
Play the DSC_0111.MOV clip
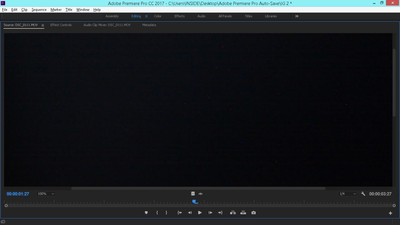pos(200,213)
